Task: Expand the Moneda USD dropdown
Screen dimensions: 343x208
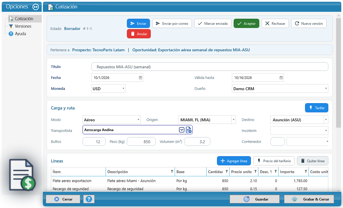Action: 123,88
